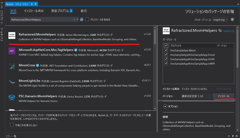Select the MvvmLightLibs package row
Image resolution: width=240 pixels, height=138 pixels.
tap(80, 83)
